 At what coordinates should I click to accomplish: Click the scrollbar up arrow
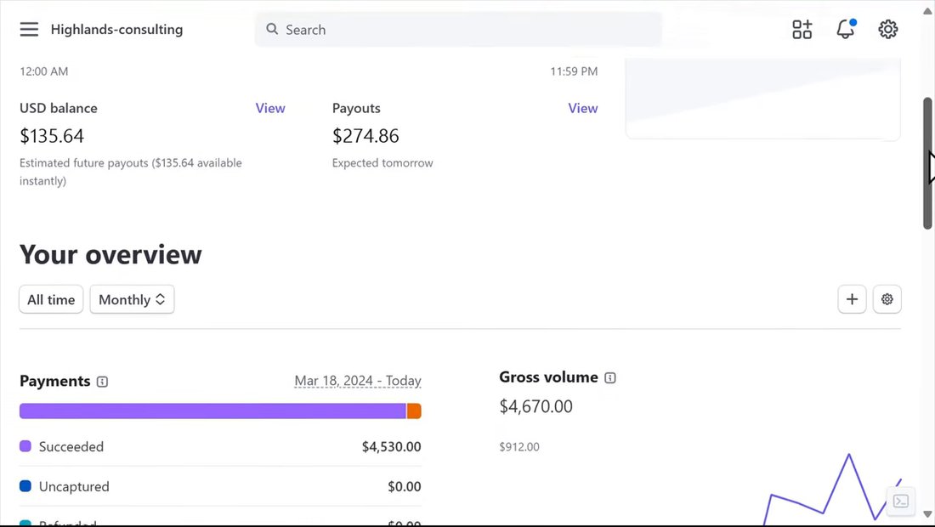click(928, 11)
